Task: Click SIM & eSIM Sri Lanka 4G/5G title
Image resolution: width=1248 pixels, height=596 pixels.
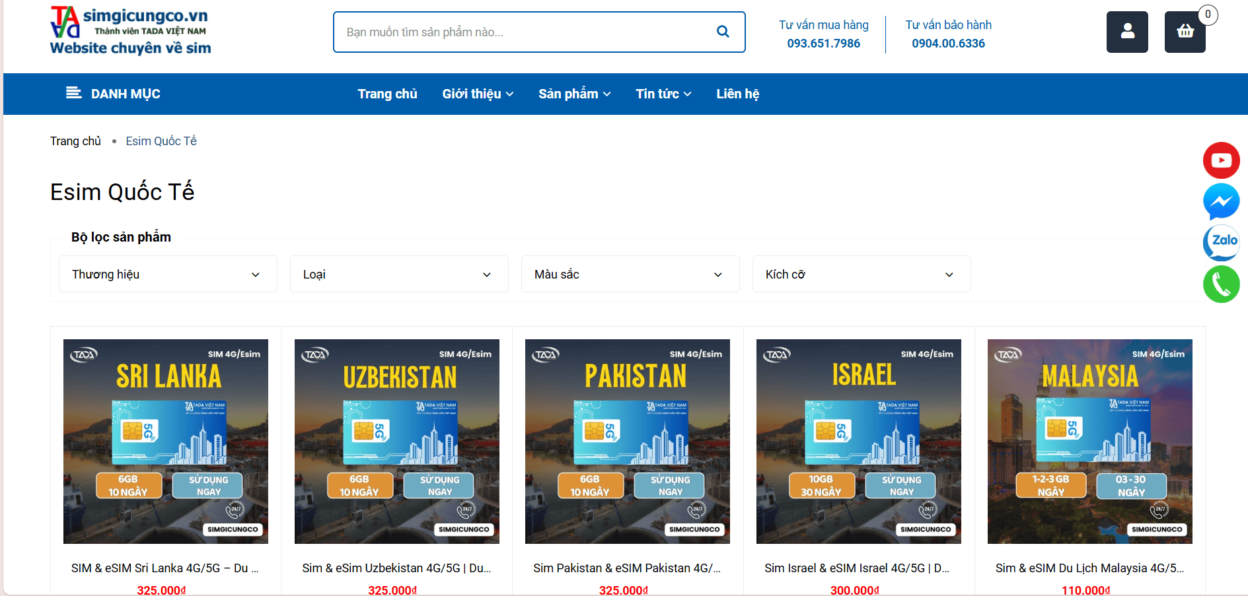Action: click(x=165, y=568)
